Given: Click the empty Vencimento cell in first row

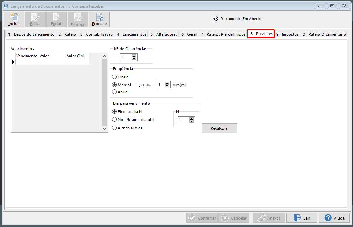Looking at the screenshot, I should pos(27,62).
